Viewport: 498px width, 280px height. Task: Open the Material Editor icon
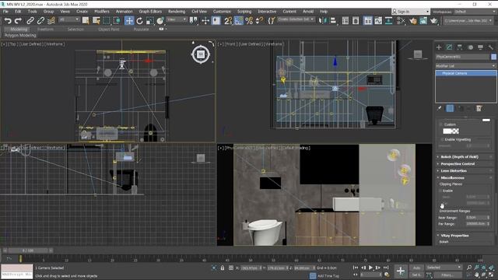click(x=401, y=21)
